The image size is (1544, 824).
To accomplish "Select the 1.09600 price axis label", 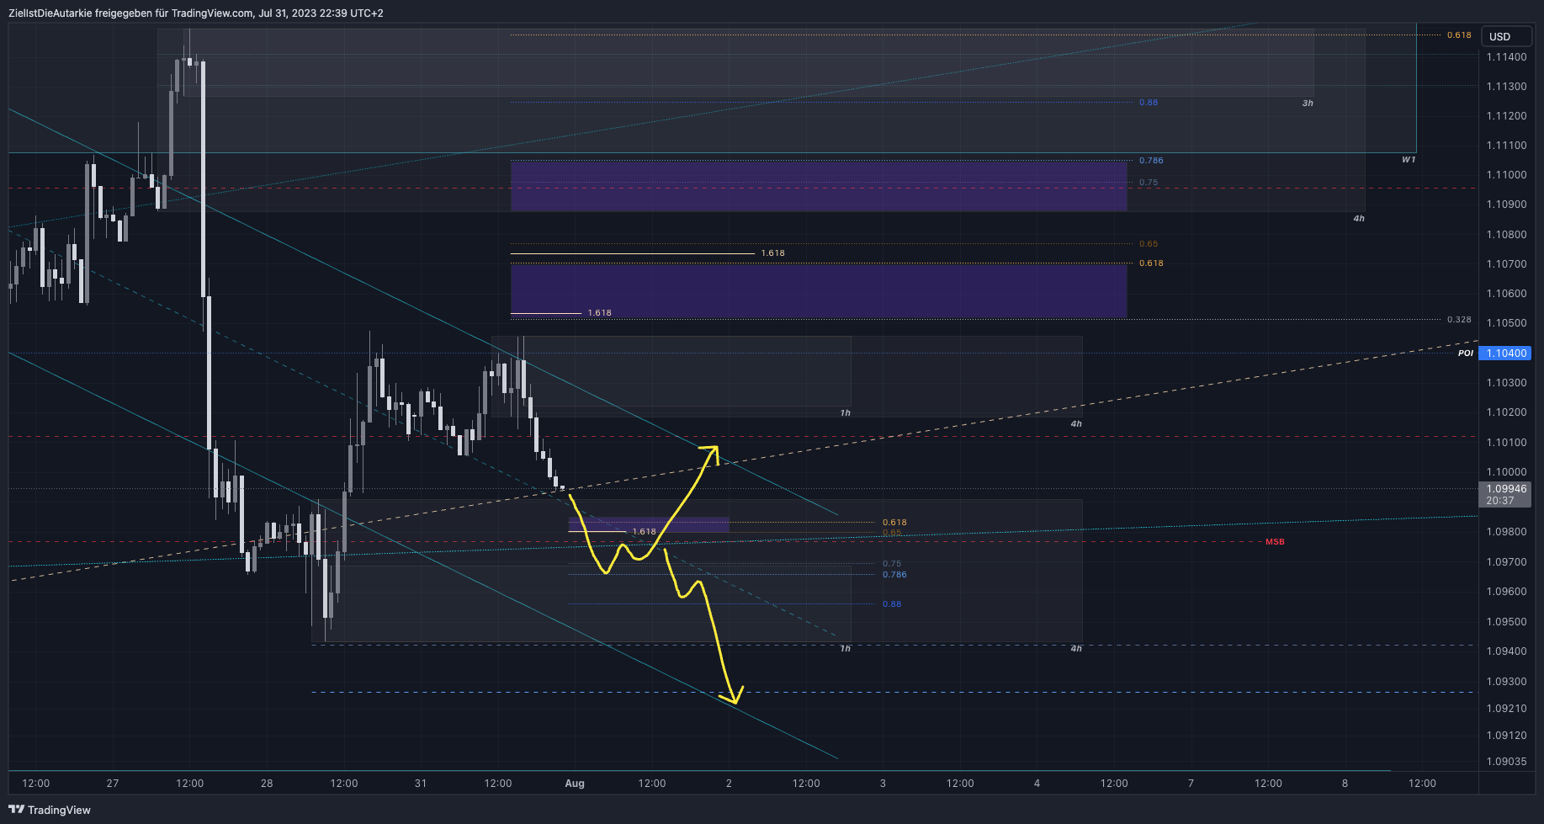I will [1506, 592].
